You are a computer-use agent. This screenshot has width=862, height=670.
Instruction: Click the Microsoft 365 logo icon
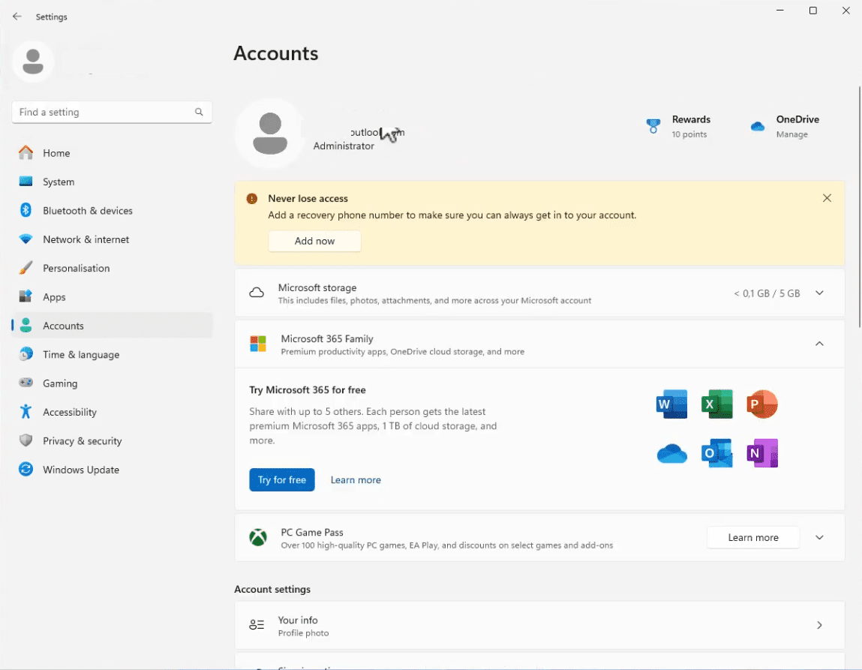click(258, 344)
